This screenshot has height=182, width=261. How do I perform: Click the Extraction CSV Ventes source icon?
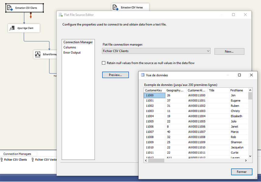click(115, 7)
